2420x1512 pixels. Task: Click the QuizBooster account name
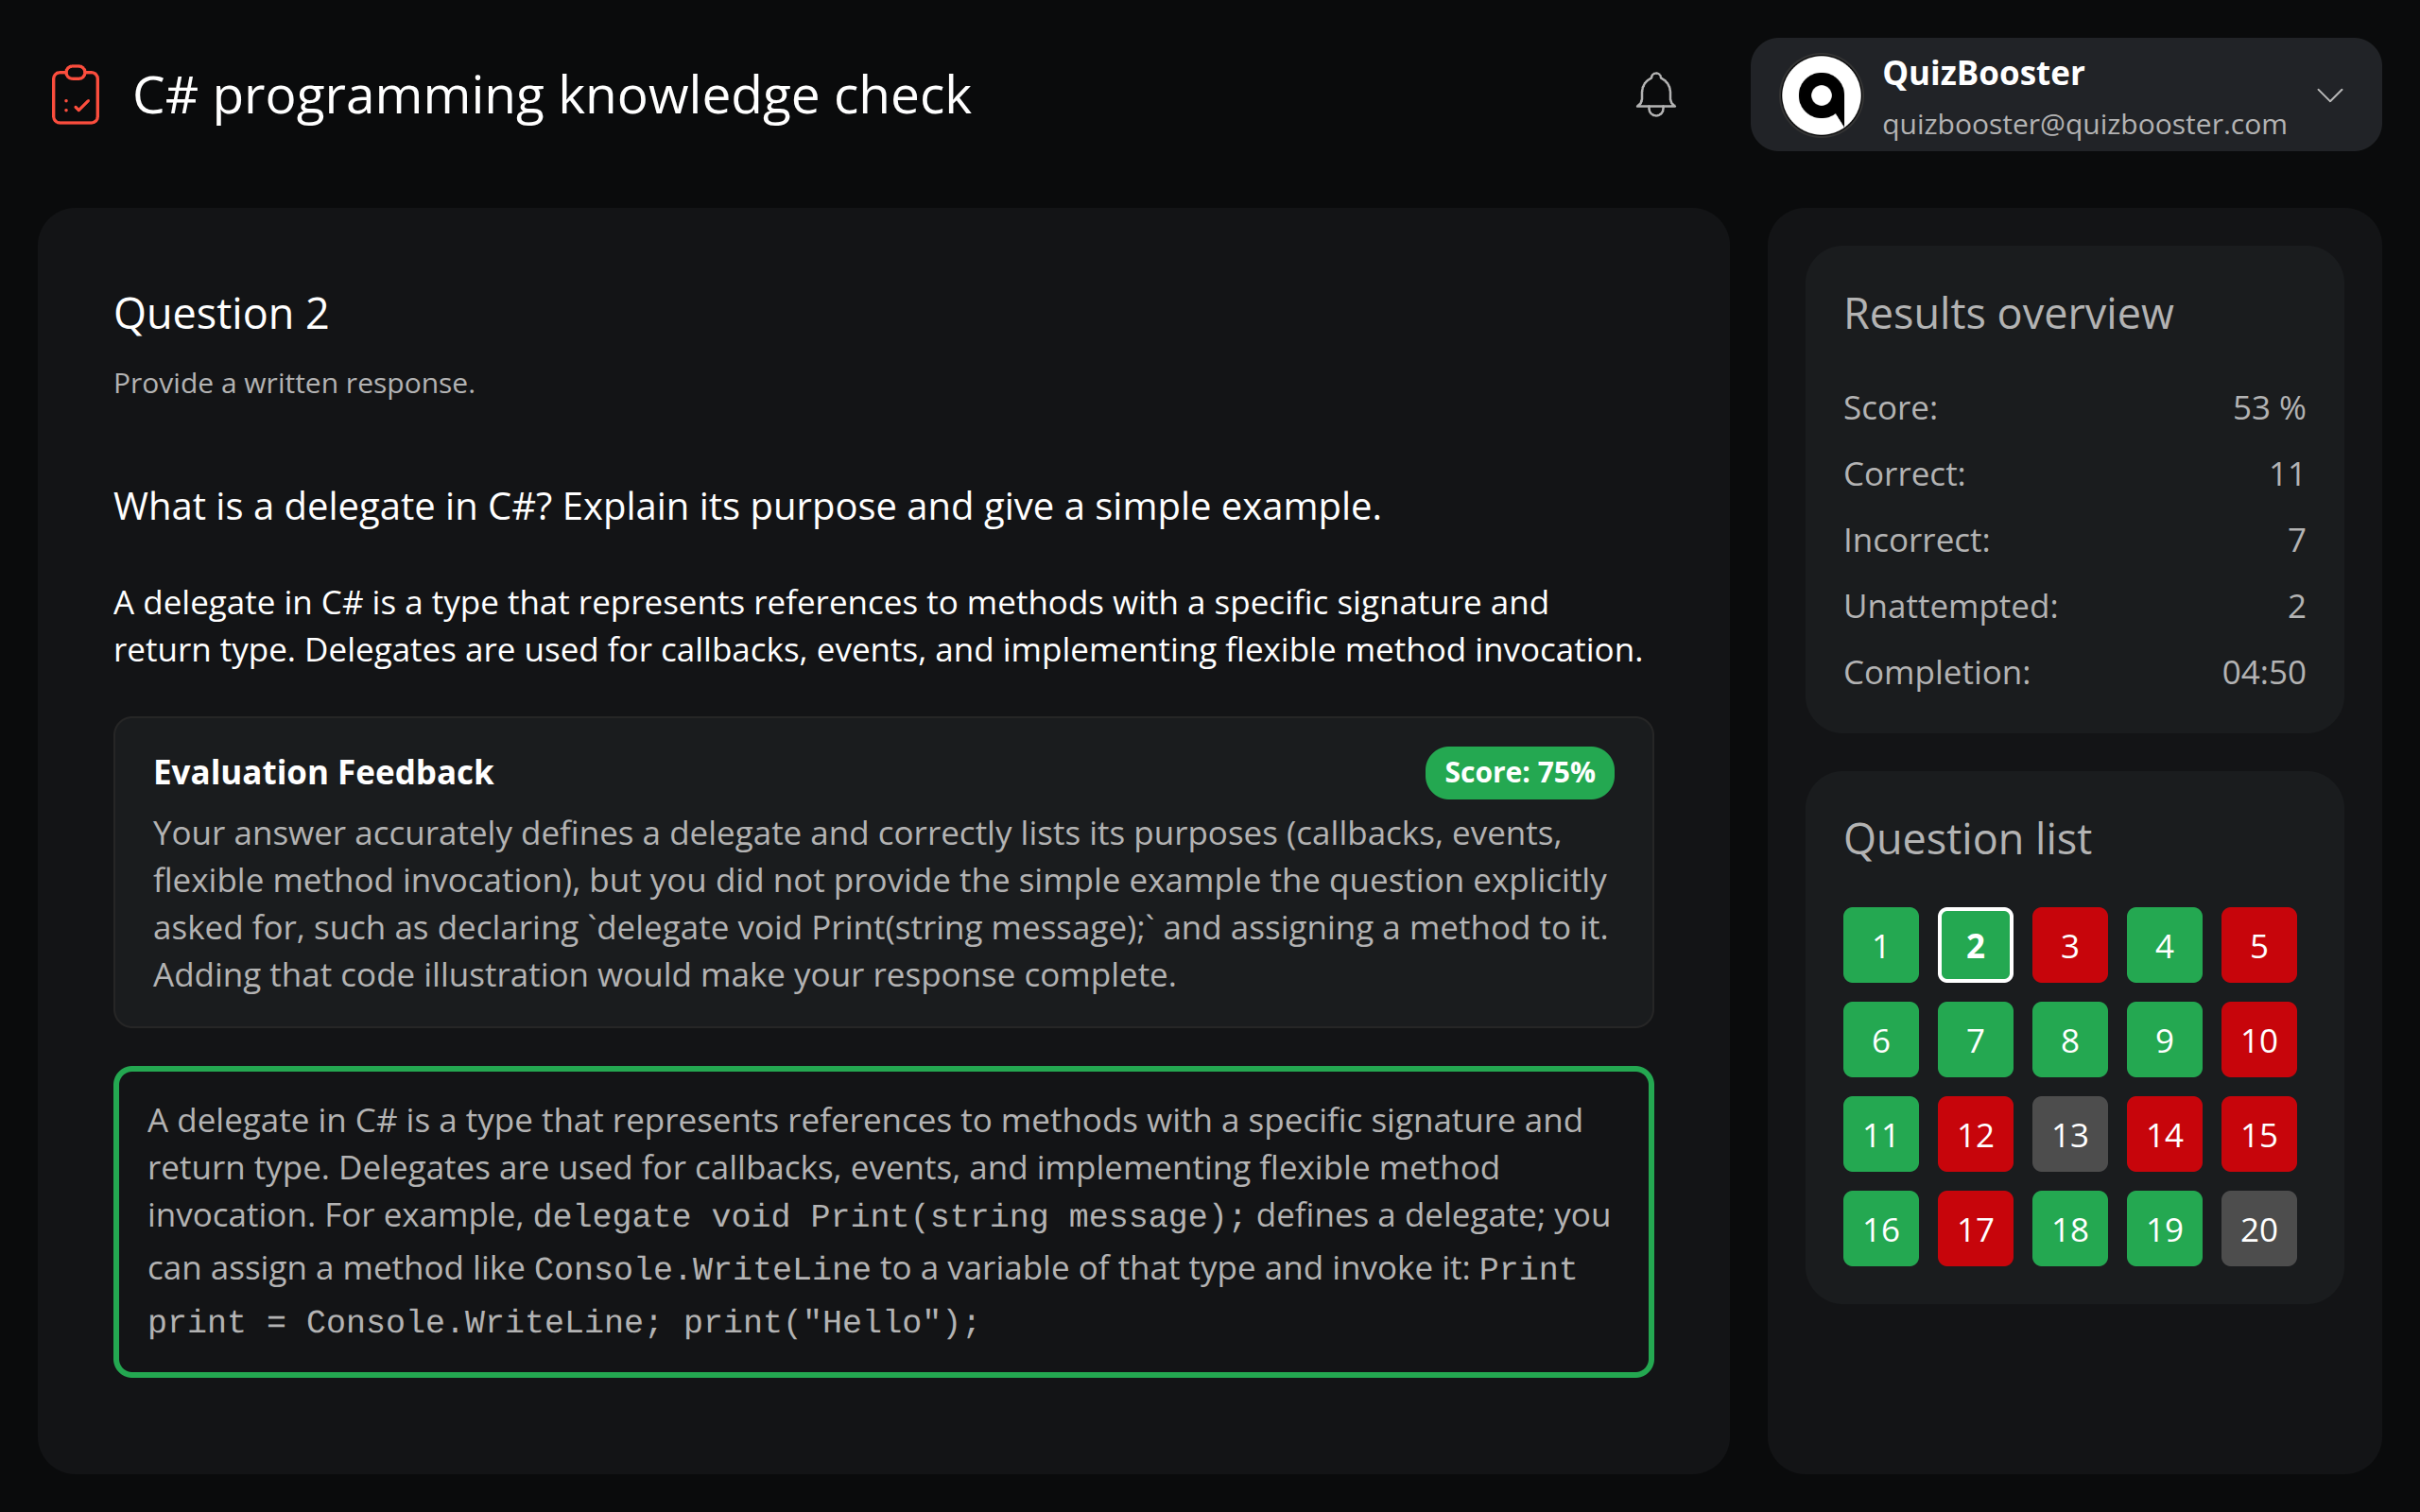(x=1983, y=73)
